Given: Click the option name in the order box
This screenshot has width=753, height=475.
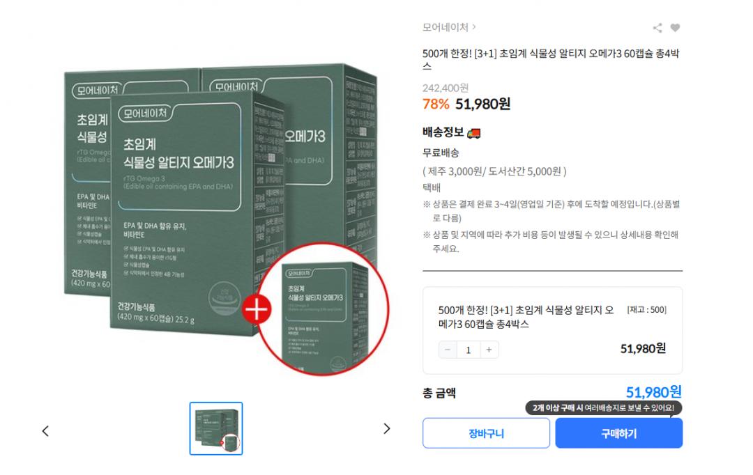Looking at the screenshot, I should tap(526, 317).
